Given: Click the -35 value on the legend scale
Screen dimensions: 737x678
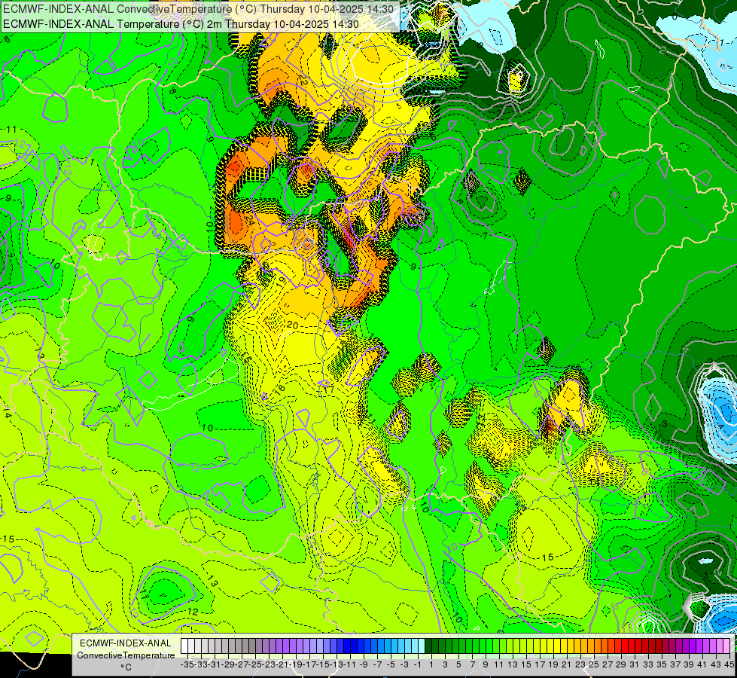Looking at the screenshot, I should coord(187,664).
